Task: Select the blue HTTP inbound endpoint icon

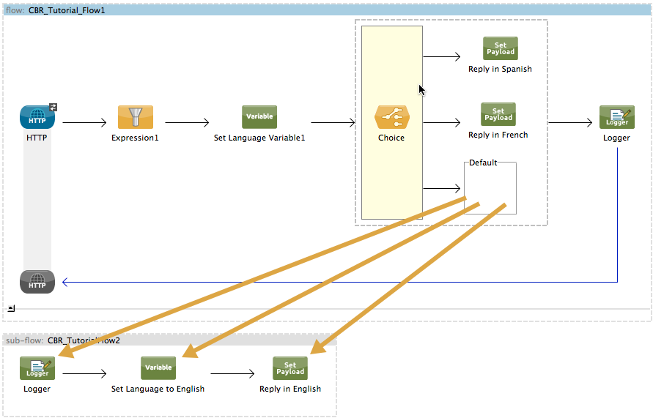Action: click(x=37, y=117)
